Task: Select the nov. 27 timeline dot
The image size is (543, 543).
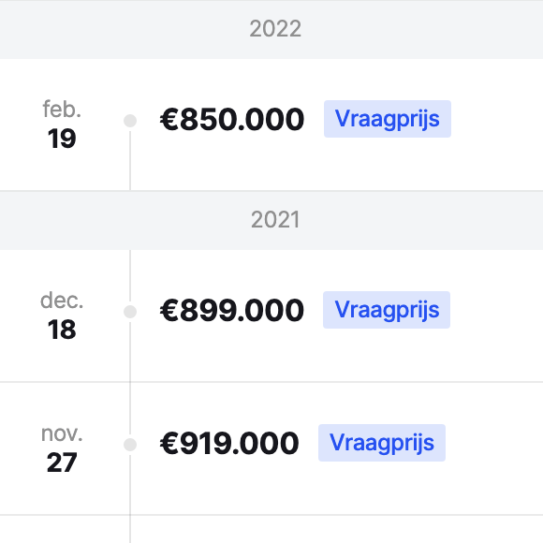Action: (x=130, y=445)
